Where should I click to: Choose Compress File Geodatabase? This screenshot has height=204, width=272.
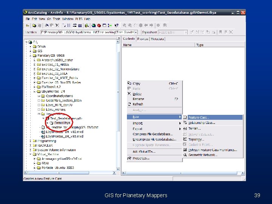click(x=155, y=134)
